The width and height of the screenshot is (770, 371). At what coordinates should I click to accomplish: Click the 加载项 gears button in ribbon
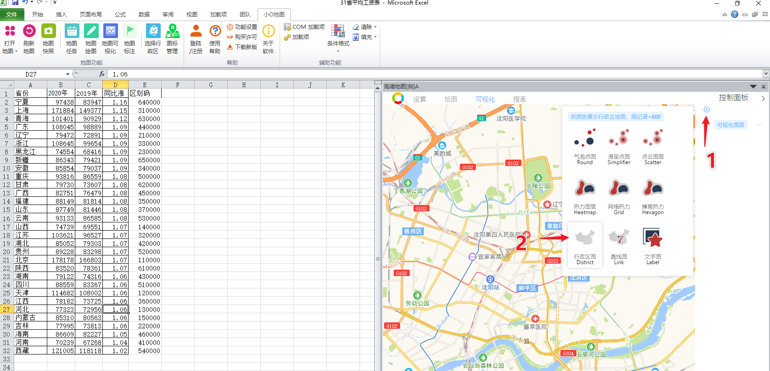(297, 37)
